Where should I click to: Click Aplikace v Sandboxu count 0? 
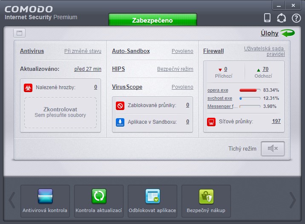187,122
